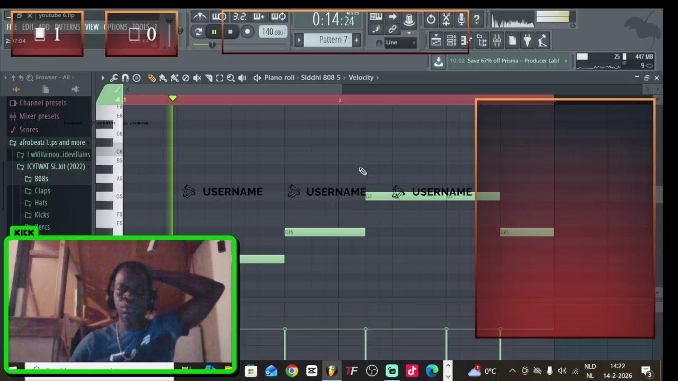This screenshot has width=678, height=381.
Task: Open the Claps folder
Action: click(42, 190)
